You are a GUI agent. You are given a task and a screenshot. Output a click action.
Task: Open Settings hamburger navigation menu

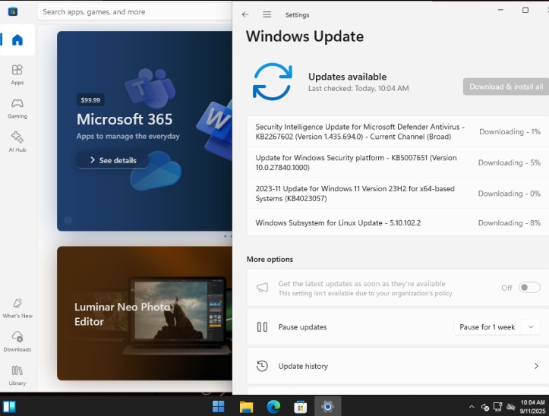pyautogui.click(x=267, y=14)
